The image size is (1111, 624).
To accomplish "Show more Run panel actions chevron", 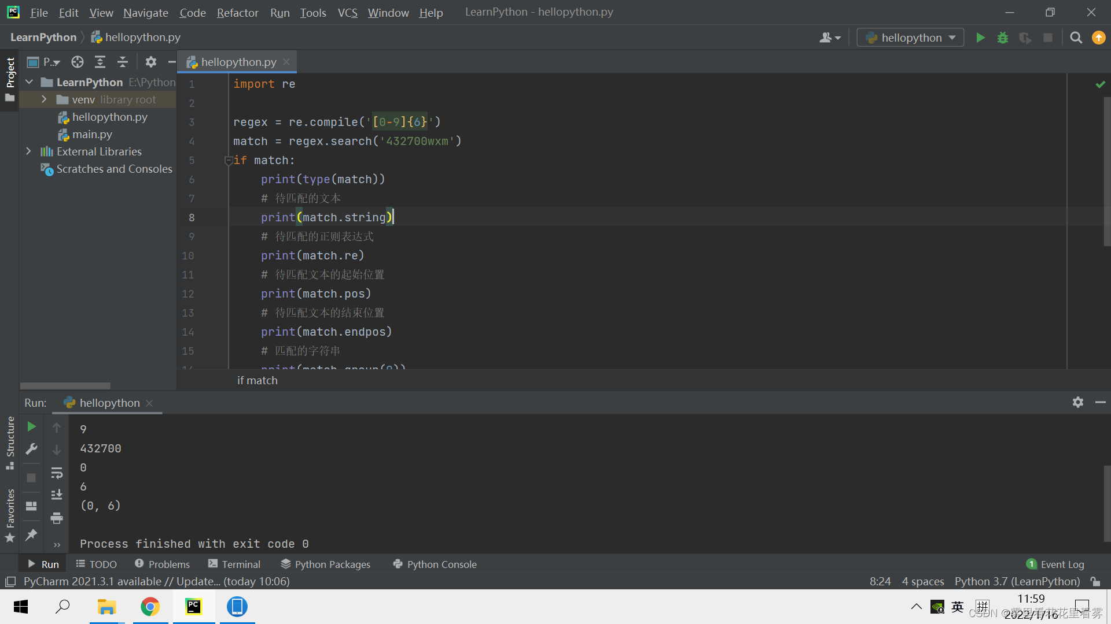I will click(57, 544).
